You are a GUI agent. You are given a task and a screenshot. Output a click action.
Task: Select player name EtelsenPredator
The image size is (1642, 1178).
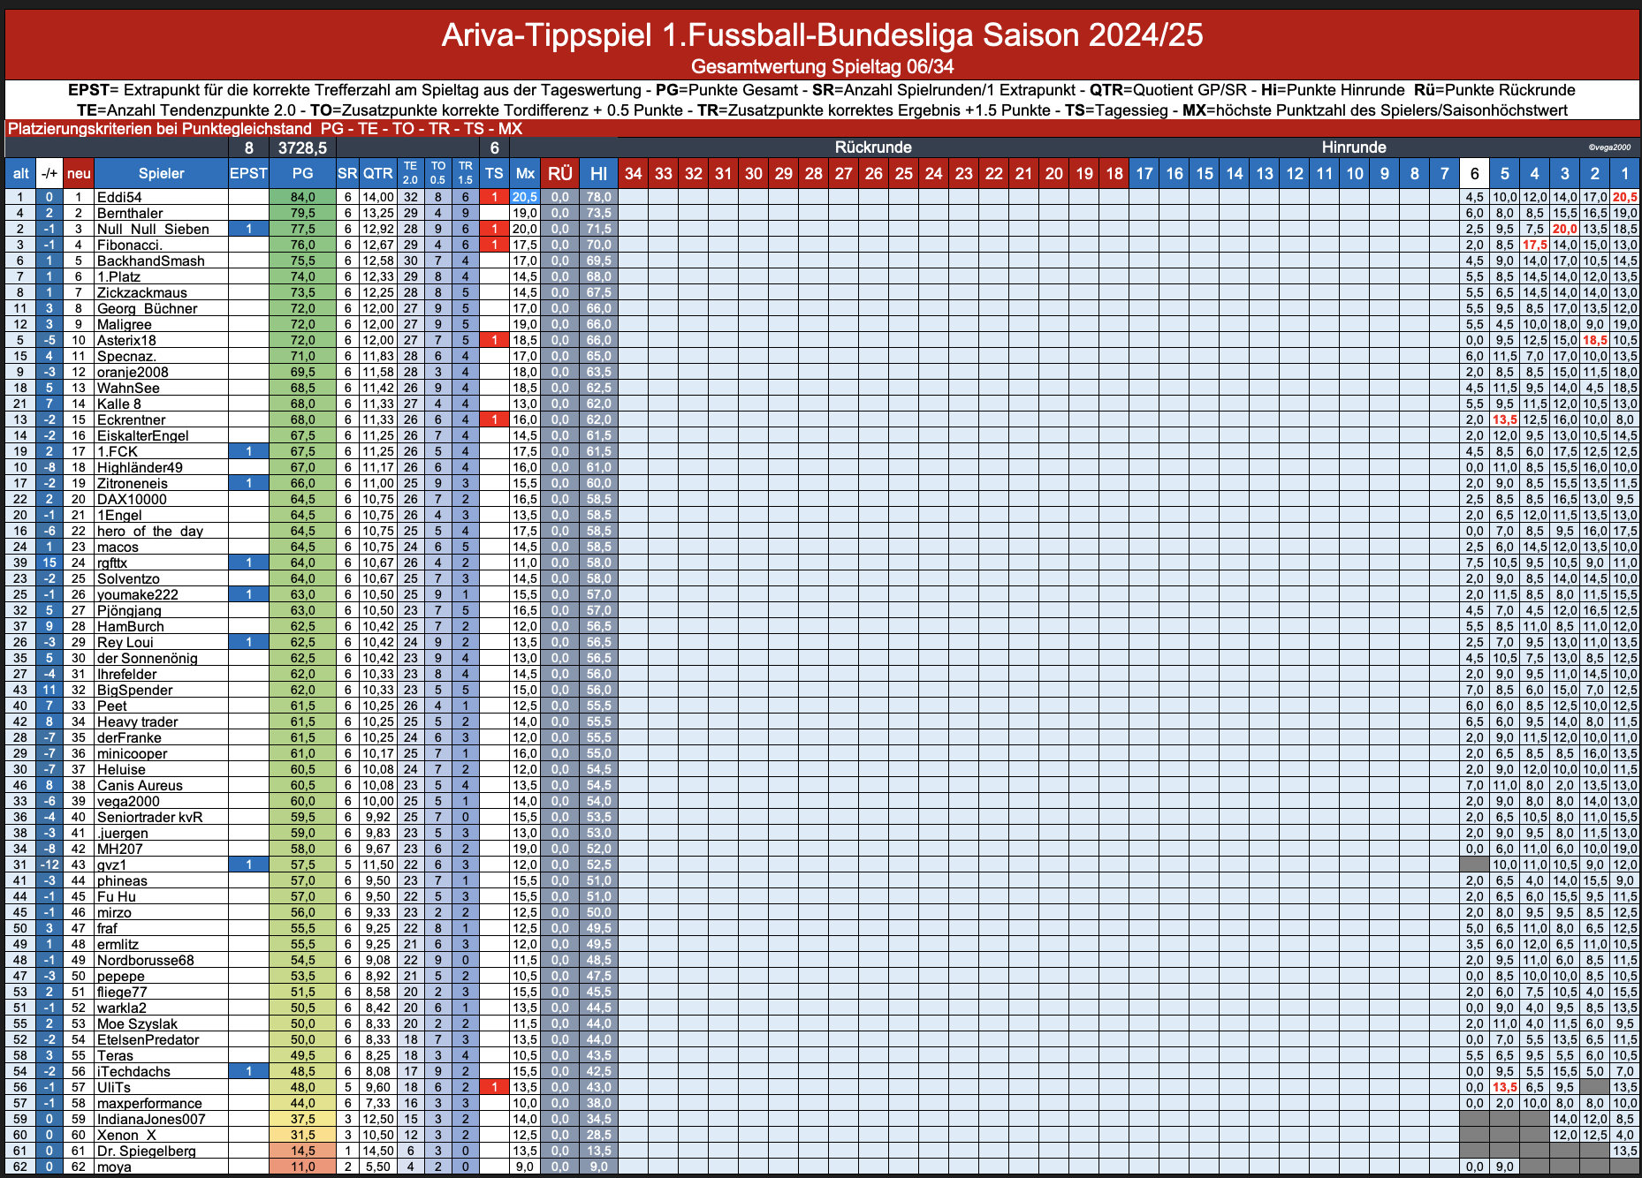click(x=148, y=1039)
